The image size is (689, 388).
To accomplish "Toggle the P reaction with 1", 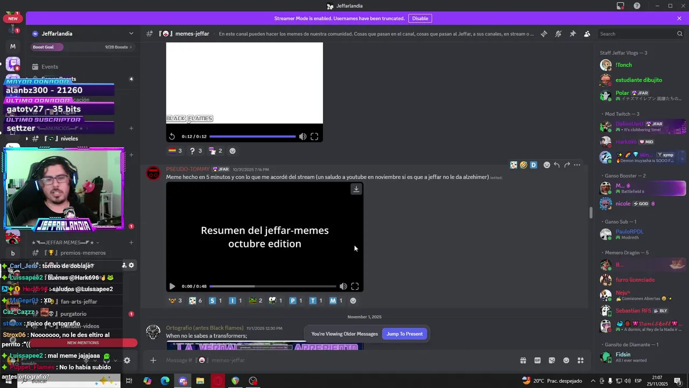I will [296, 301].
